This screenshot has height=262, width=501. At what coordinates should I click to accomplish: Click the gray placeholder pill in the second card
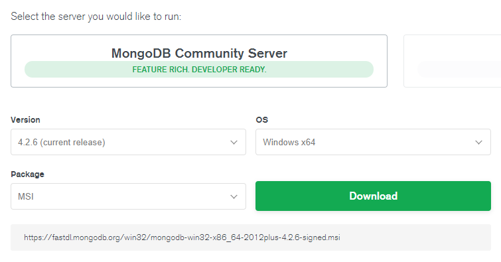459,70
